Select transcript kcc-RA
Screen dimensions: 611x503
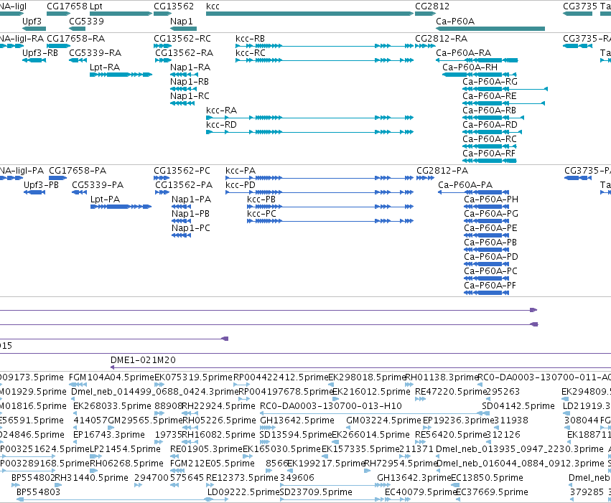[221, 111]
